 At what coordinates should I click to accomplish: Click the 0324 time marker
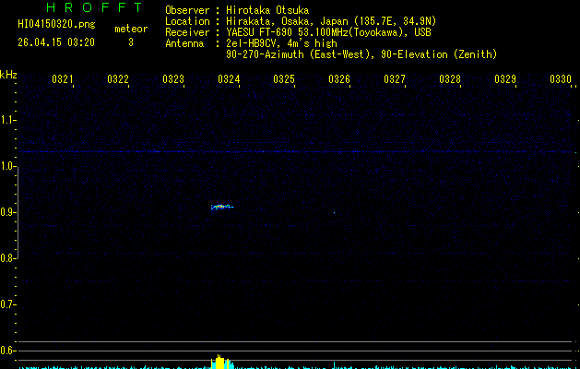point(229,79)
